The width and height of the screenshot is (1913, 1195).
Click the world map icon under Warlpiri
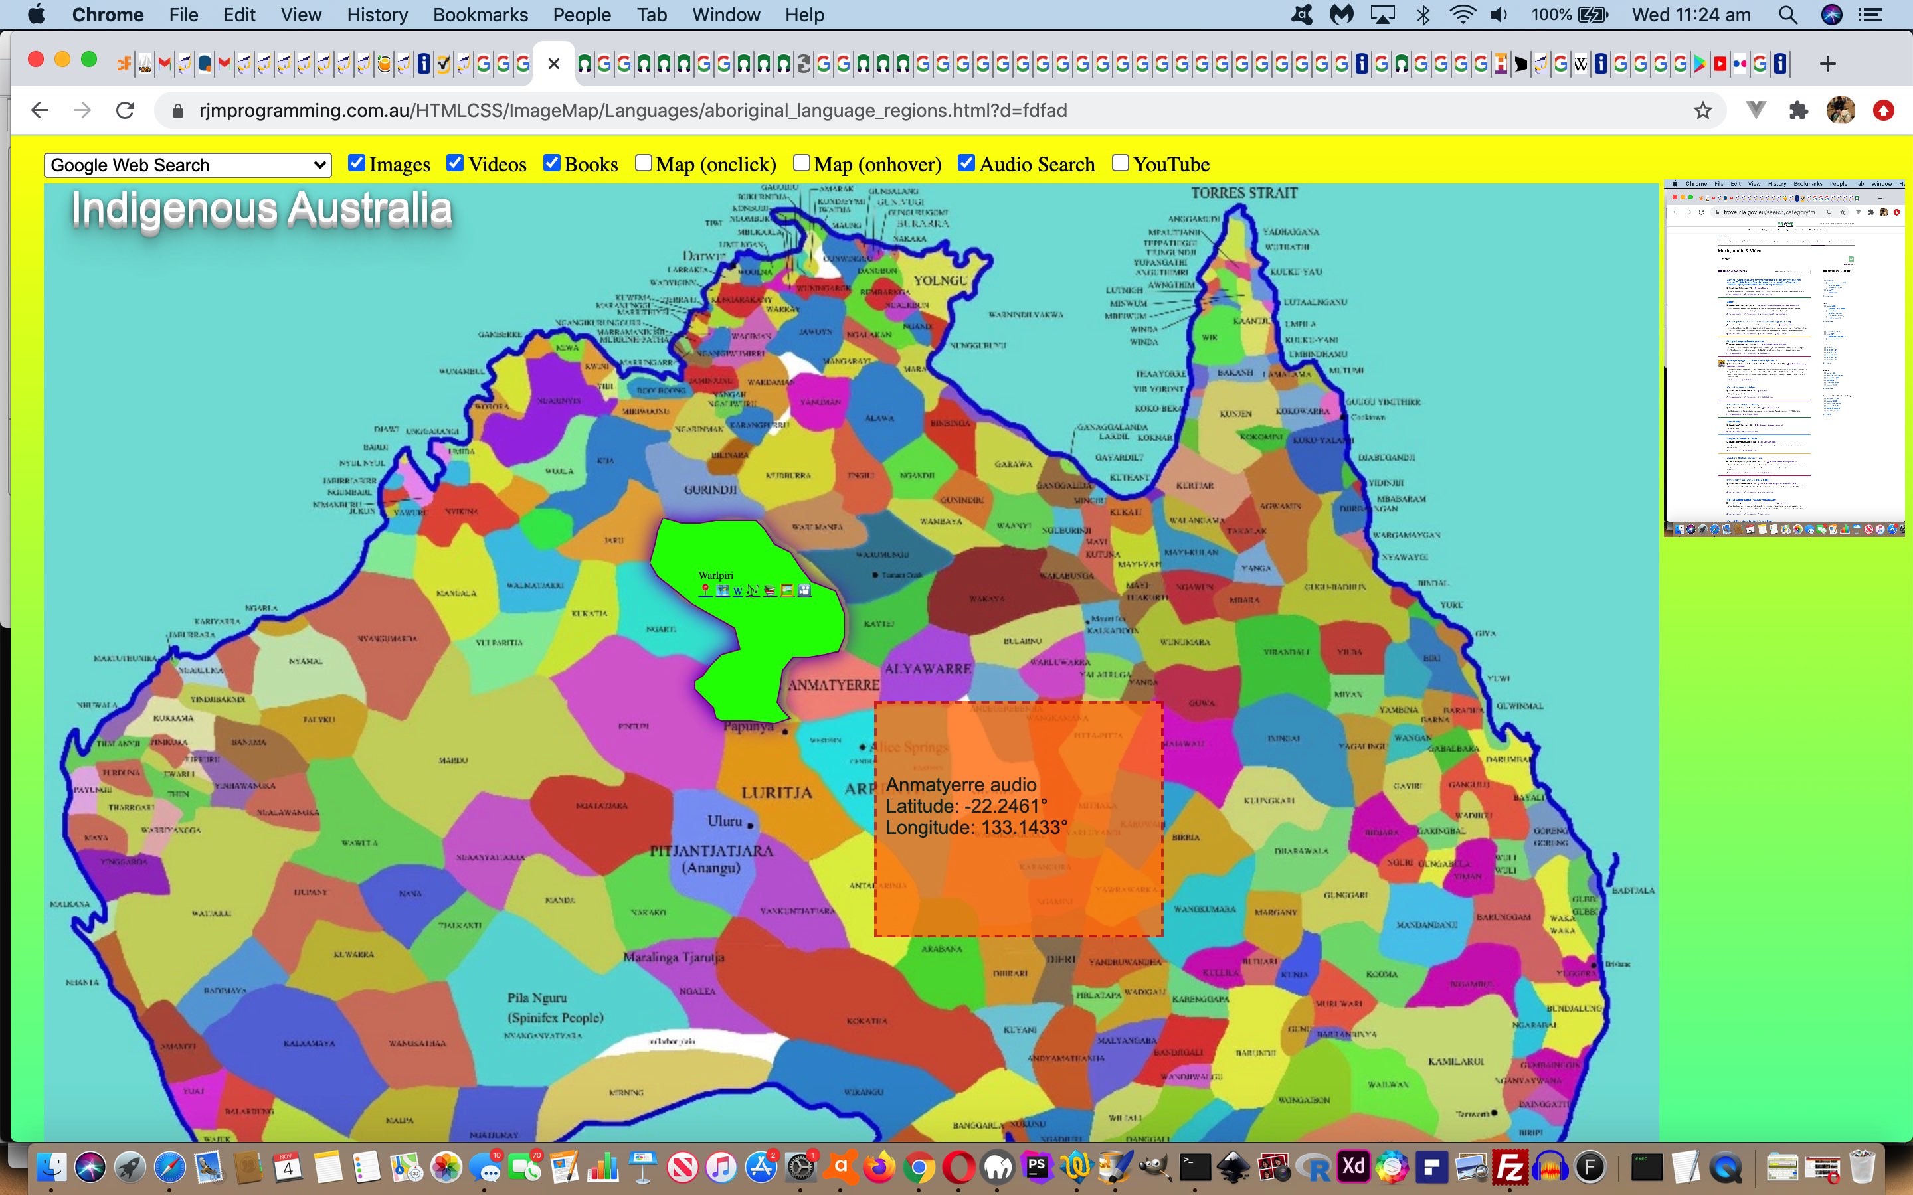pos(723,590)
